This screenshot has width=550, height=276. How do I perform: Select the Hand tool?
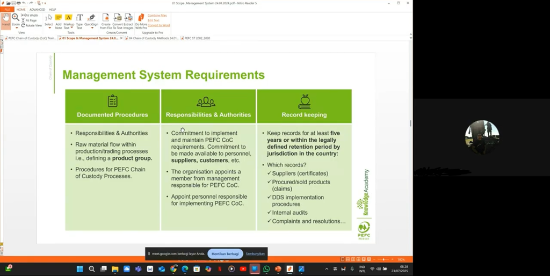(6, 20)
